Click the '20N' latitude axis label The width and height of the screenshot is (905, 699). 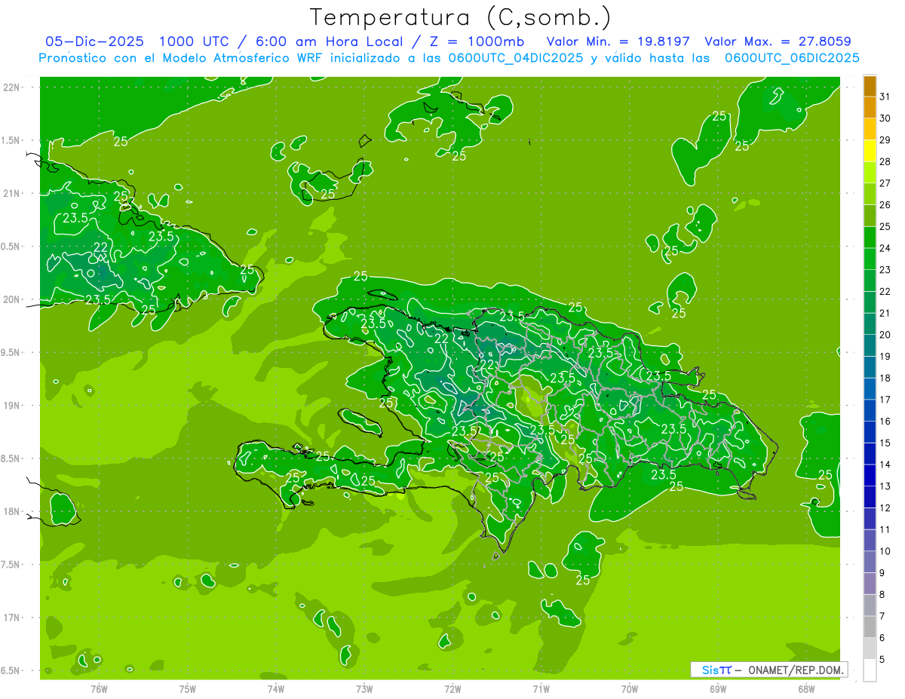11,299
